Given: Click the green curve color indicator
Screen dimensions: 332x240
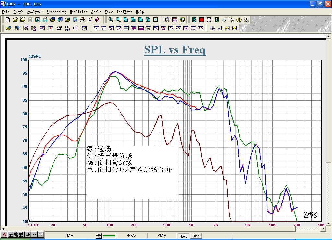Looking at the screenshot, I should [109, 236].
